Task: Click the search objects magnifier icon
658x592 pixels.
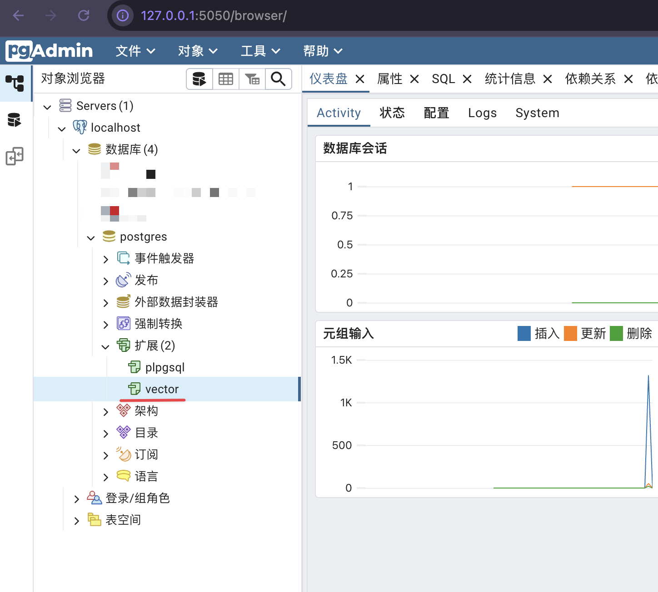Action: pyautogui.click(x=278, y=79)
